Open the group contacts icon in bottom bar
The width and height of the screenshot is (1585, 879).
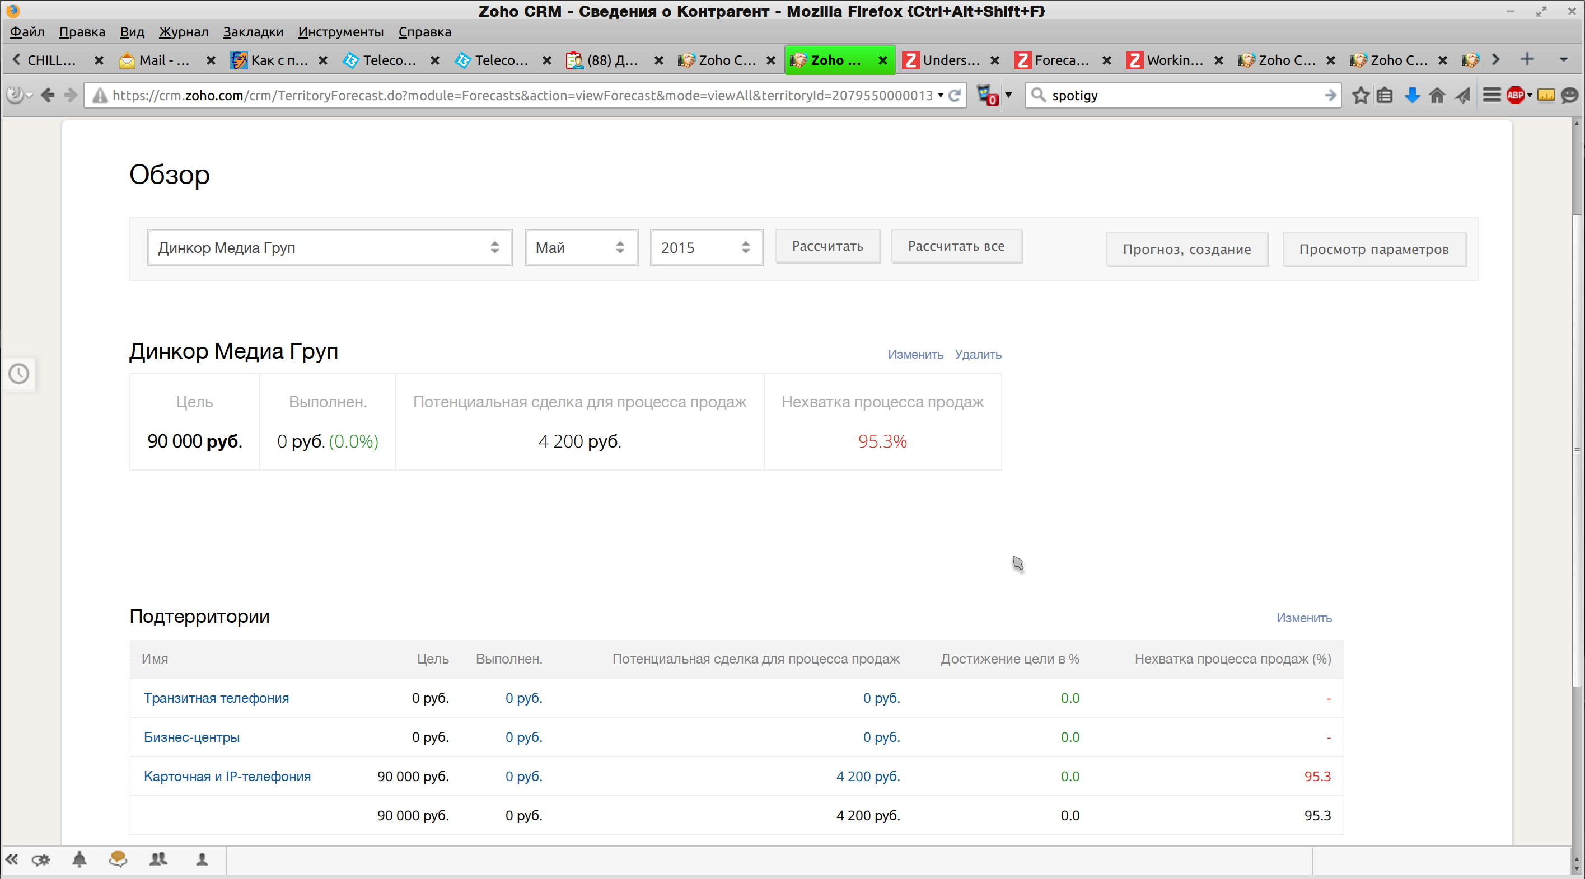158,859
